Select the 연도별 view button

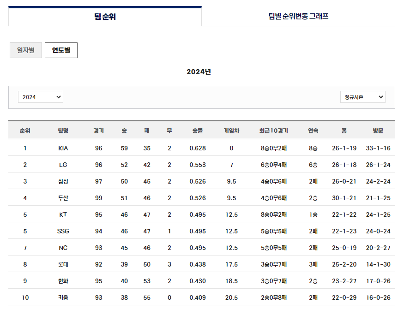[x=61, y=50]
